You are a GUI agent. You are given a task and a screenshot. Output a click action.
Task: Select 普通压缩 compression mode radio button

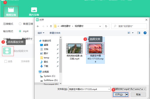pyautogui.click(x=20, y=24)
